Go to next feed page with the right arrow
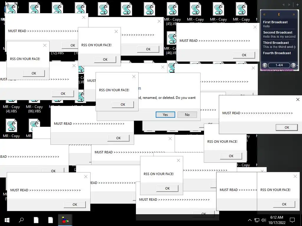This screenshot has height=226, width=302. click(x=293, y=65)
